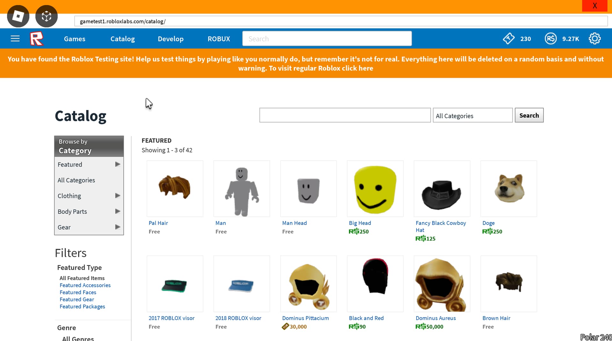Open the All Categories dropdown
This screenshot has width=612, height=341.
coord(473,115)
